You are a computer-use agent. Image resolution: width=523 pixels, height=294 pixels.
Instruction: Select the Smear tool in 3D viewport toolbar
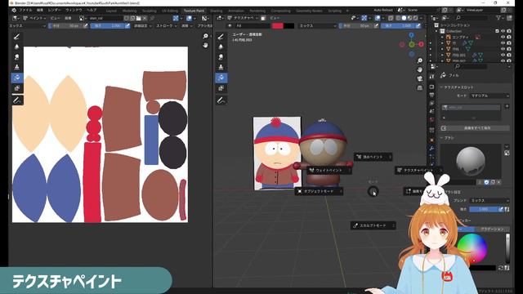coord(221,57)
